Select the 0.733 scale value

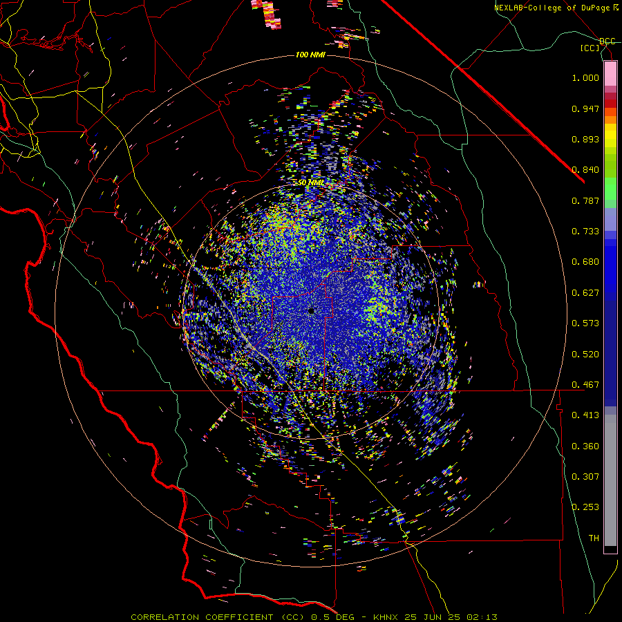pyautogui.click(x=585, y=232)
